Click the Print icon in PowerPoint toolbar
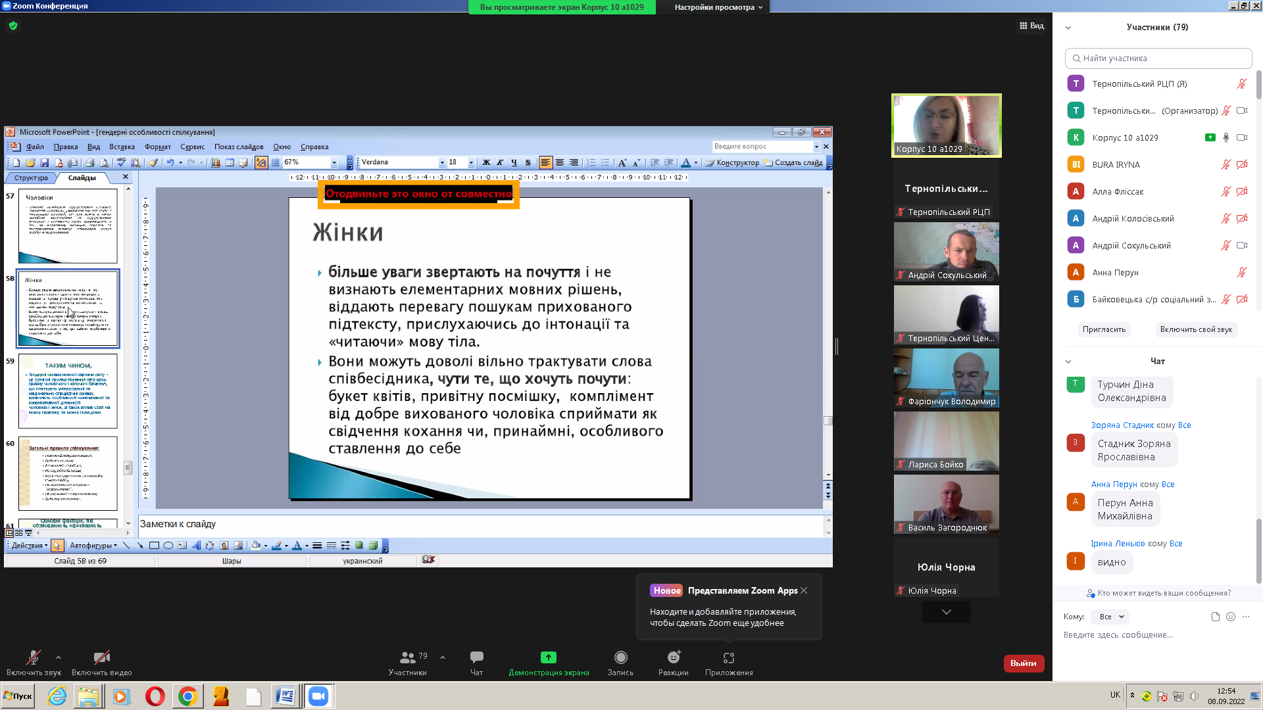 89,162
